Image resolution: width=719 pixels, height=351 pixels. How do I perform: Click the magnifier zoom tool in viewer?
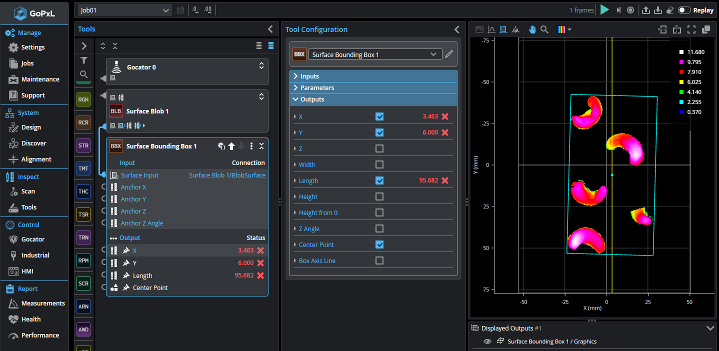click(544, 29)
